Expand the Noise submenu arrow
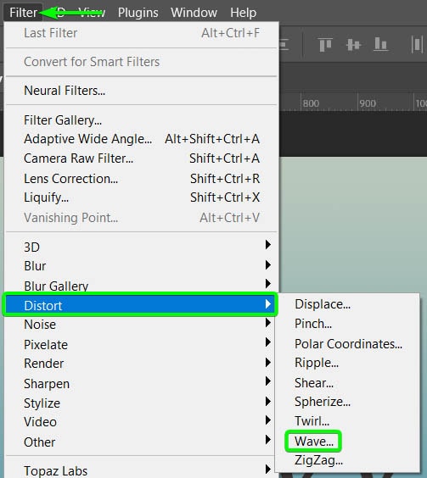The height and width of the screenshot is (478, 427). click(x=268, y=323)
